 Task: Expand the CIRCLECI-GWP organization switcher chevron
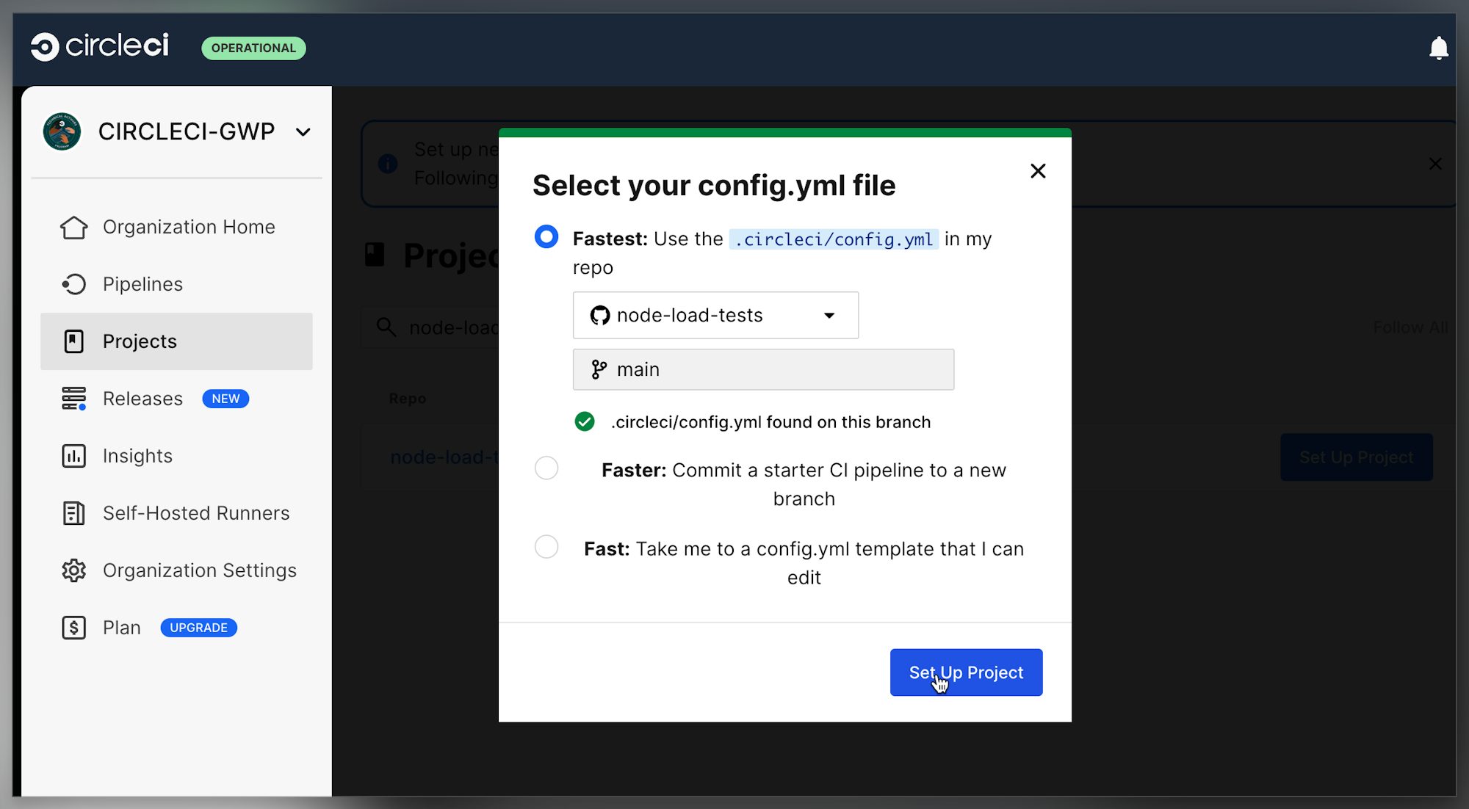tap(303, 132)
